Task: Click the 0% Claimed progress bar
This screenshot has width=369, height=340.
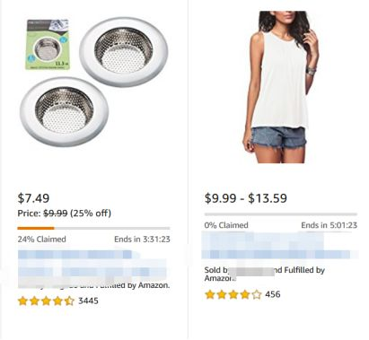Action: point(281,214)
